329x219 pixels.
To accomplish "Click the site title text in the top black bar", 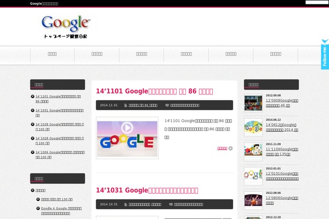I will (44, 4).
